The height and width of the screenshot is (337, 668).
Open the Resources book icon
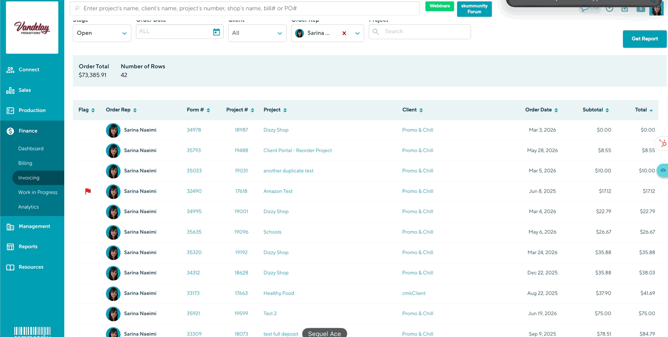[10, 267]
